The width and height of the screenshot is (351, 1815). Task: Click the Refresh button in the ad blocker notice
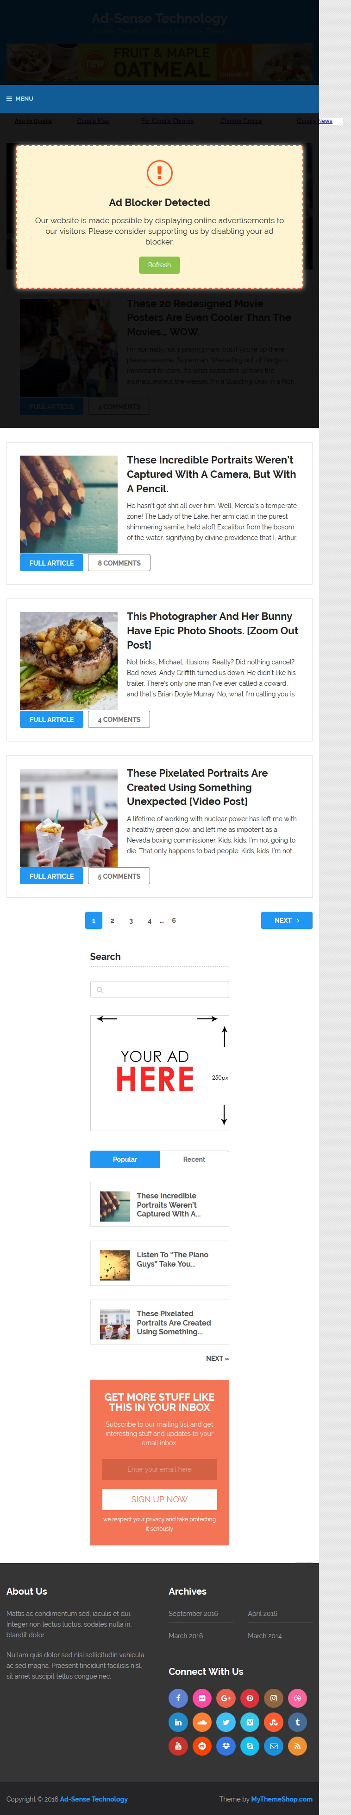coord(160,265)
